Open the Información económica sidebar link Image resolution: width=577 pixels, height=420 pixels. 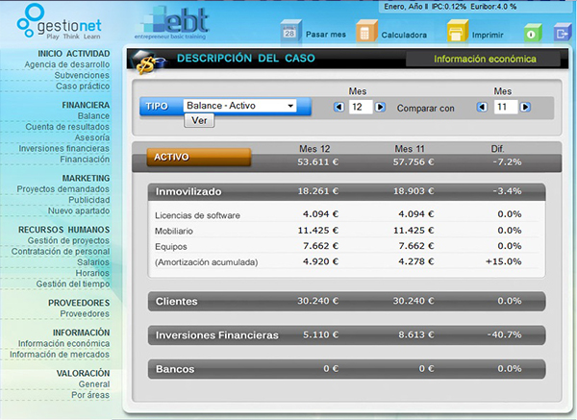(x=64, y=343)
